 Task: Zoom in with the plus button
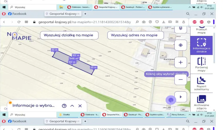181,62
